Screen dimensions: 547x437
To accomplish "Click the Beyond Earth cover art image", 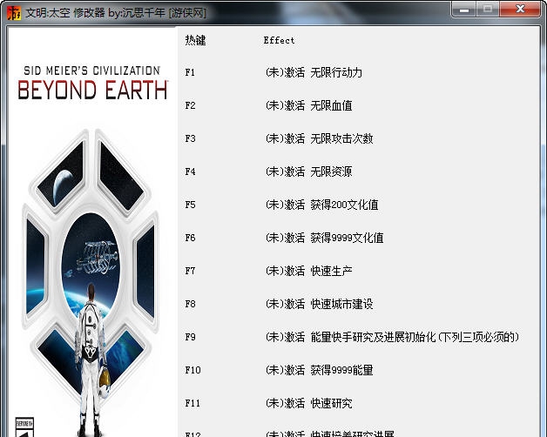I will (x=92, y=232).
